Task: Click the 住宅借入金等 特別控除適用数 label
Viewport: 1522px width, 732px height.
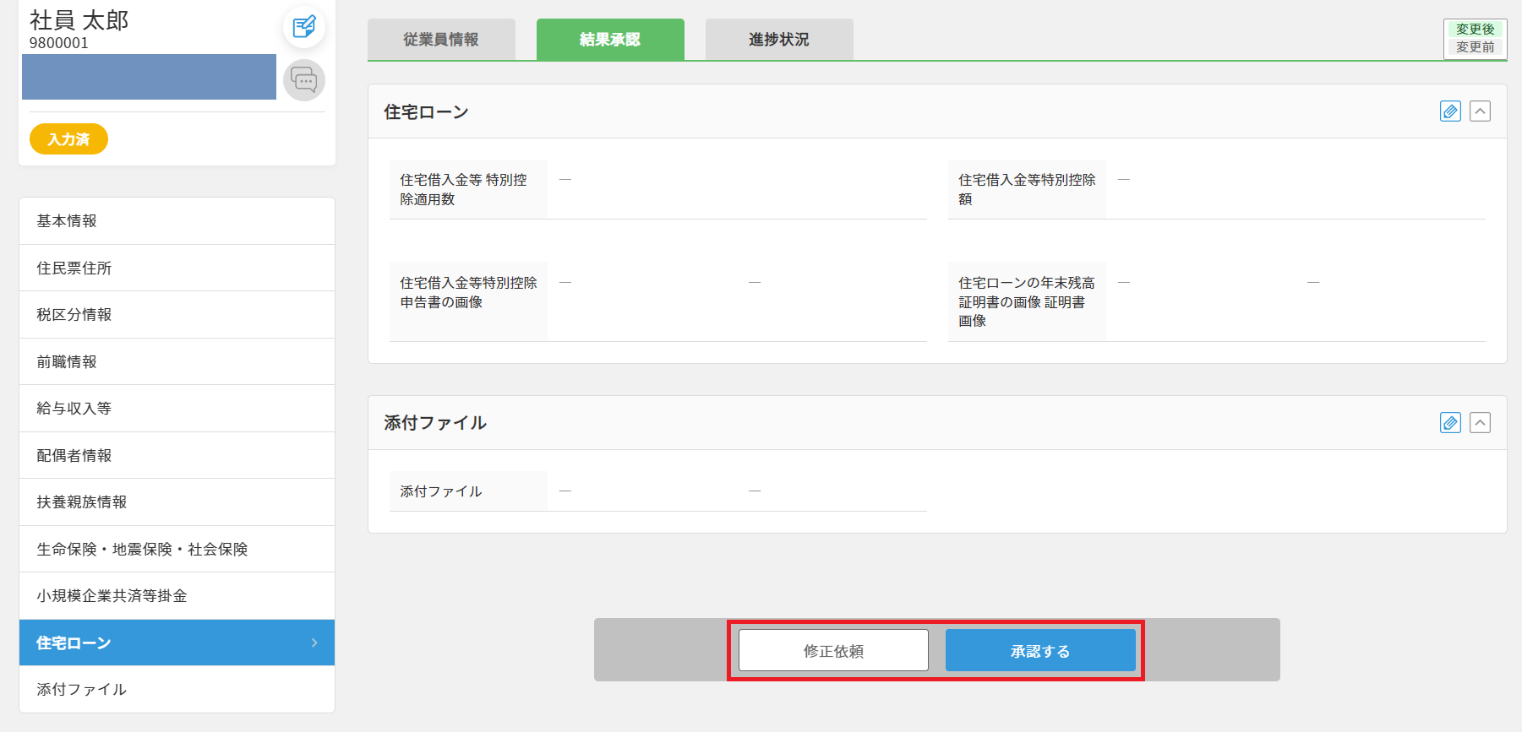Action: click(x=468, y=189)
